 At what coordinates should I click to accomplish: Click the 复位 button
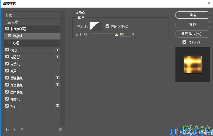pos(193,25)
